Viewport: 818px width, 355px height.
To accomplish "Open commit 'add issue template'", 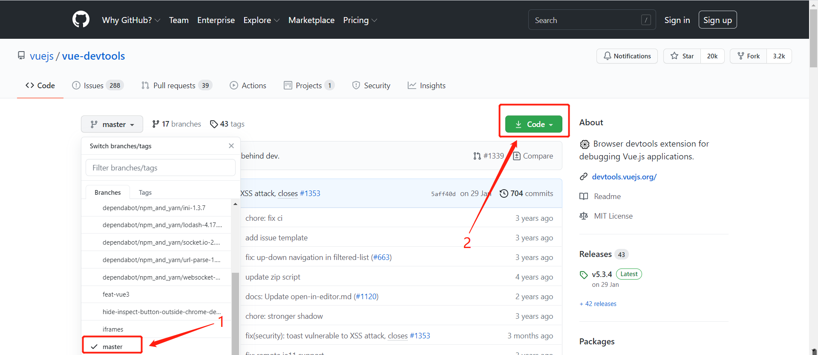I will 277,238.
